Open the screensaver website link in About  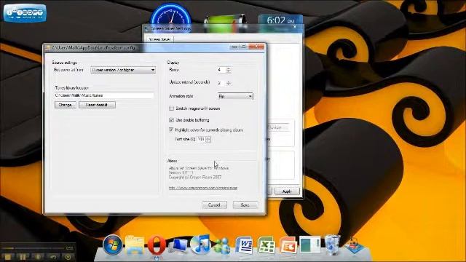point(203,188)
